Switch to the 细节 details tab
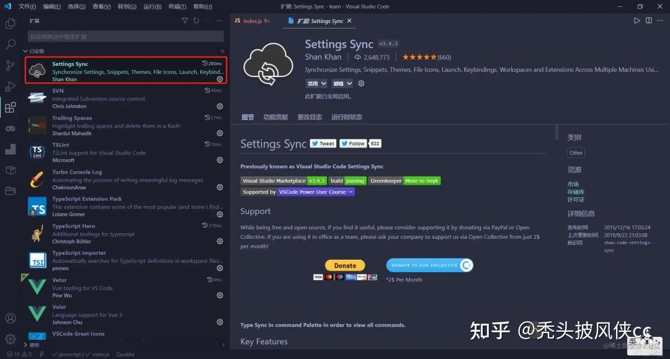The image size is (670, 359). [248, 117]
